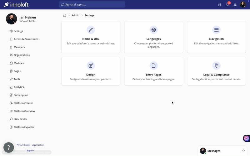The image size is (250, 156).
Task: Click the Privacy Policy link
Action: 23,145
